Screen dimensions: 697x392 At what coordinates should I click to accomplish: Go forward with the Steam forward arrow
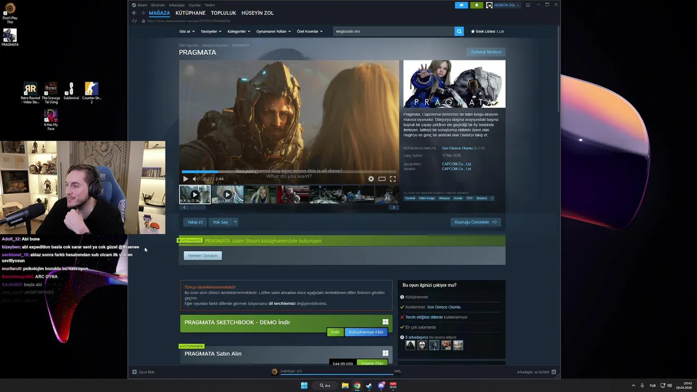(143, 13)
